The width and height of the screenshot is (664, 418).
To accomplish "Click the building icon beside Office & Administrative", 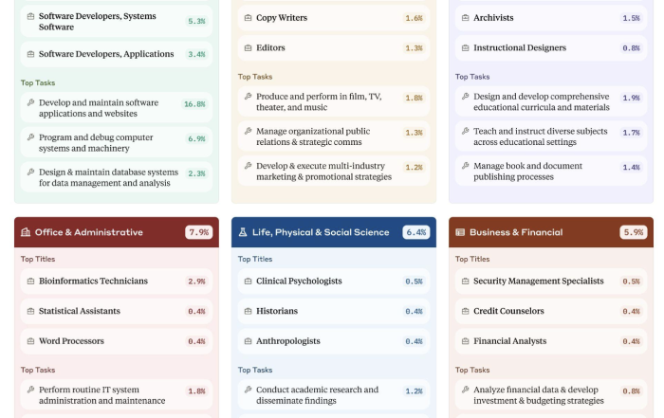I will [x=26, y=232].
